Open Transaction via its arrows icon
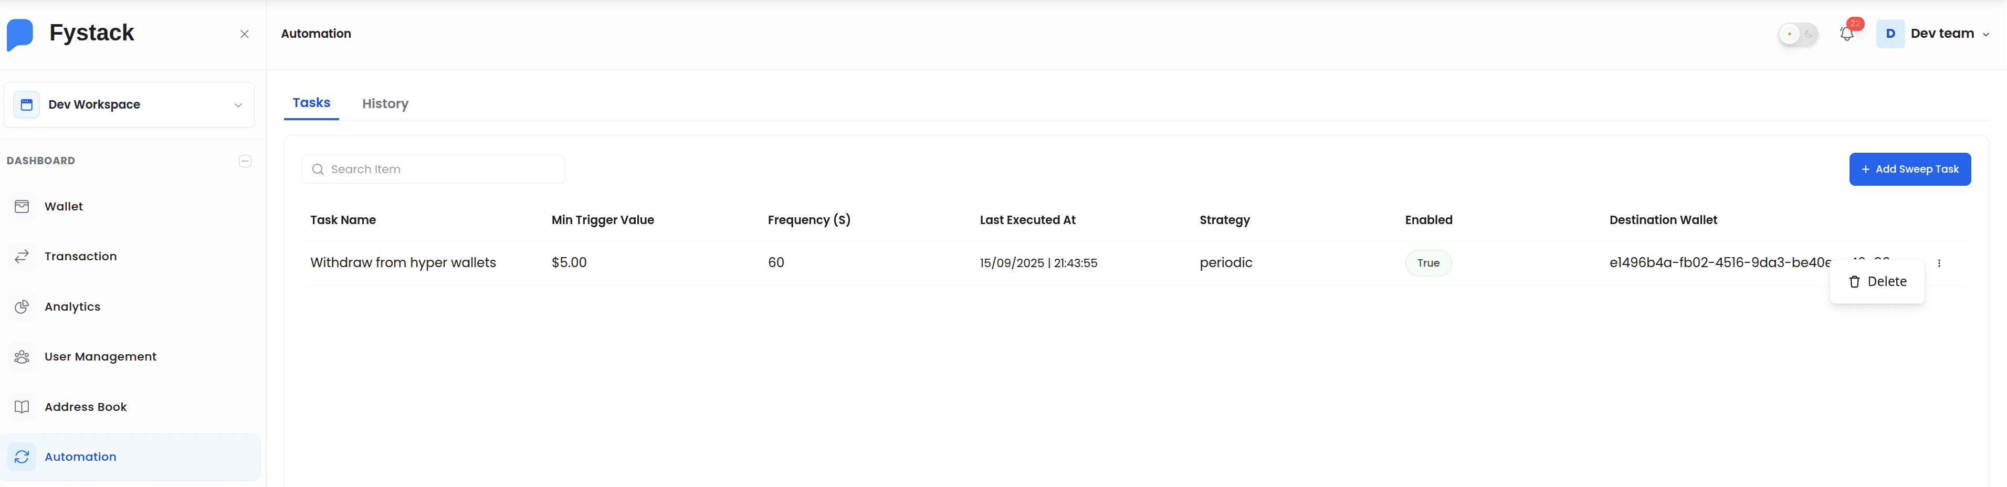The width and height of the screenshot is (2007, 487). coord(22,256)
